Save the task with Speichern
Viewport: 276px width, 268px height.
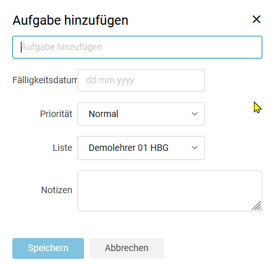tap(48, 248)
